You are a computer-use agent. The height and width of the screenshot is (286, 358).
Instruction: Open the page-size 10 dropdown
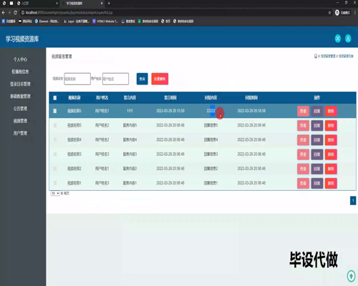55,193
